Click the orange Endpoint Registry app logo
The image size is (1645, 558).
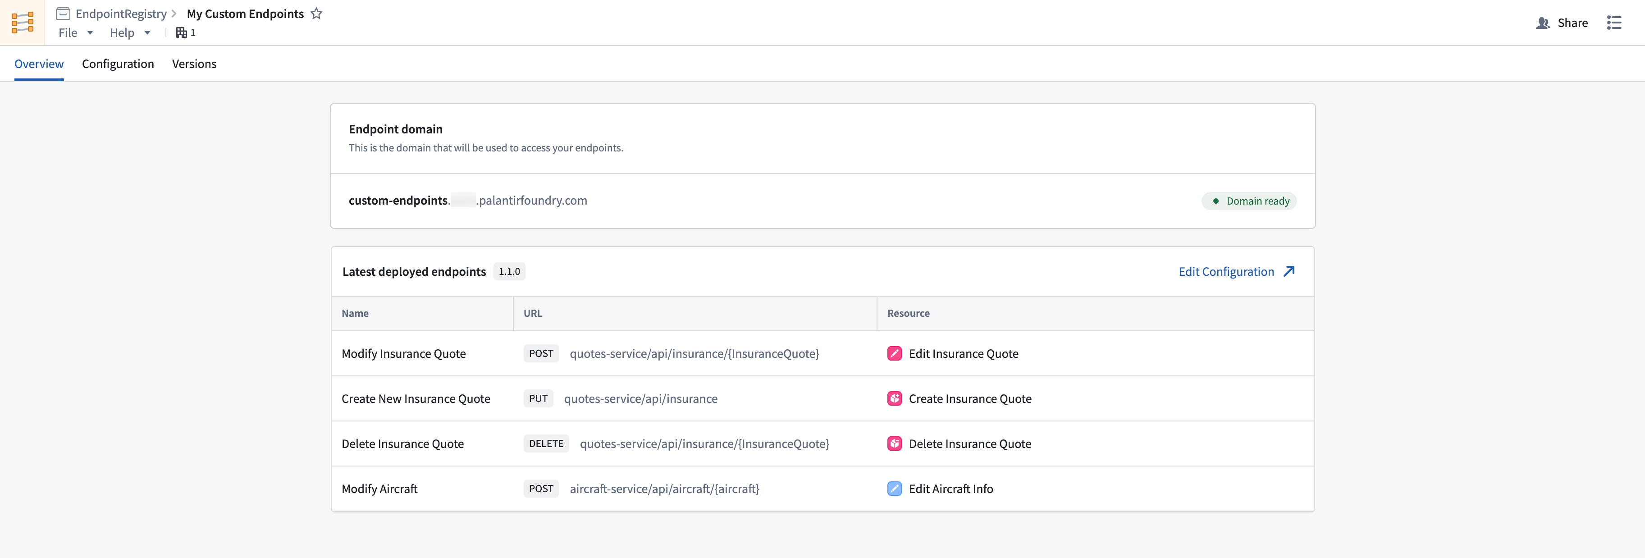pyautogui.click(x=23, y=23)
